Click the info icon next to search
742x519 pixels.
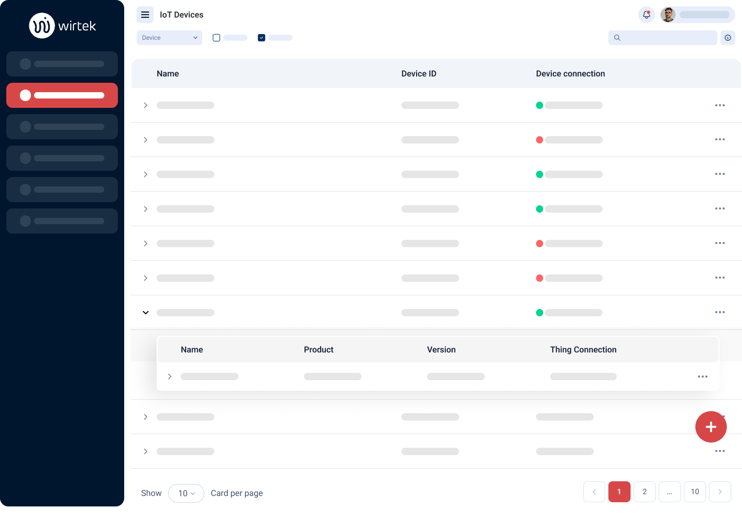[x=728, y=38]
